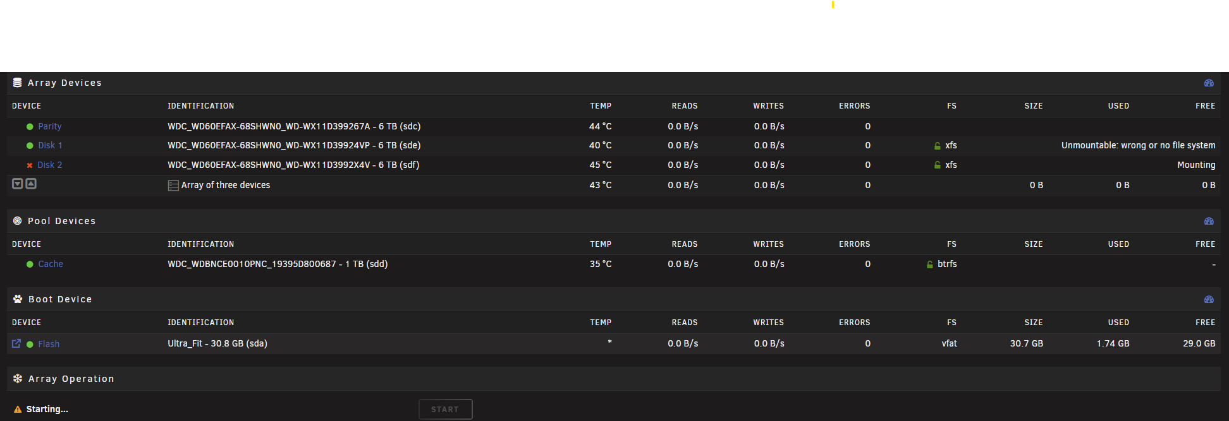This screenshot has width=1229, height=421.
Task: Click Disk 1 xfs unlocked padlock icon
Action: 938,146
